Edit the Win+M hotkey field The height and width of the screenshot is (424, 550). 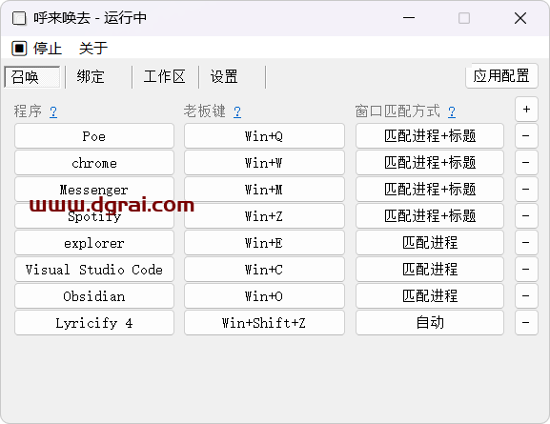(264, 190)
